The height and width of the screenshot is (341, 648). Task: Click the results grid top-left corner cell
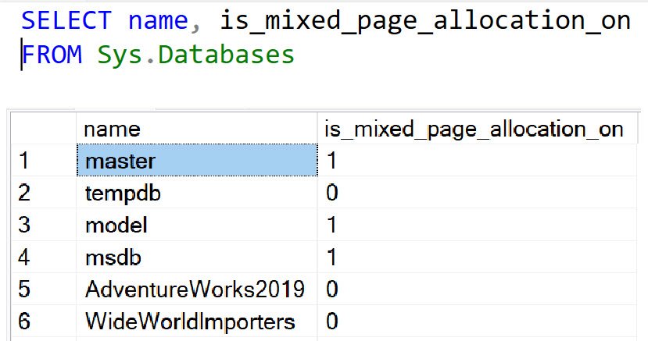pos(44,128)
